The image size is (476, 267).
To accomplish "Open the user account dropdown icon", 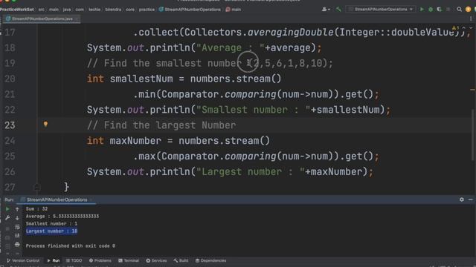I will tap(326, 10).
